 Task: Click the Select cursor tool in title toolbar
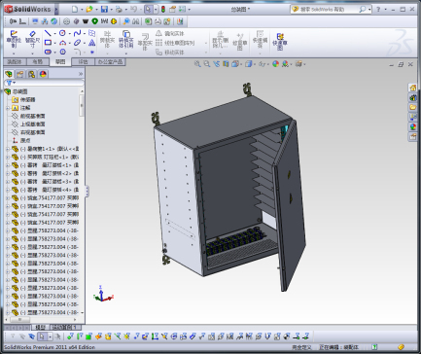tap(148, 9)
